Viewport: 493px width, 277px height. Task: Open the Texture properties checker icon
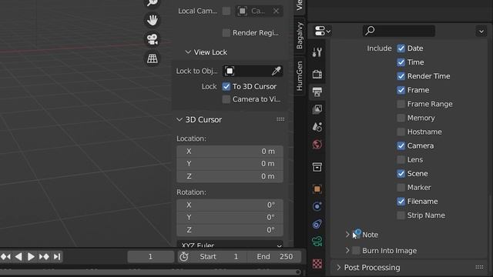click(317, 263)
